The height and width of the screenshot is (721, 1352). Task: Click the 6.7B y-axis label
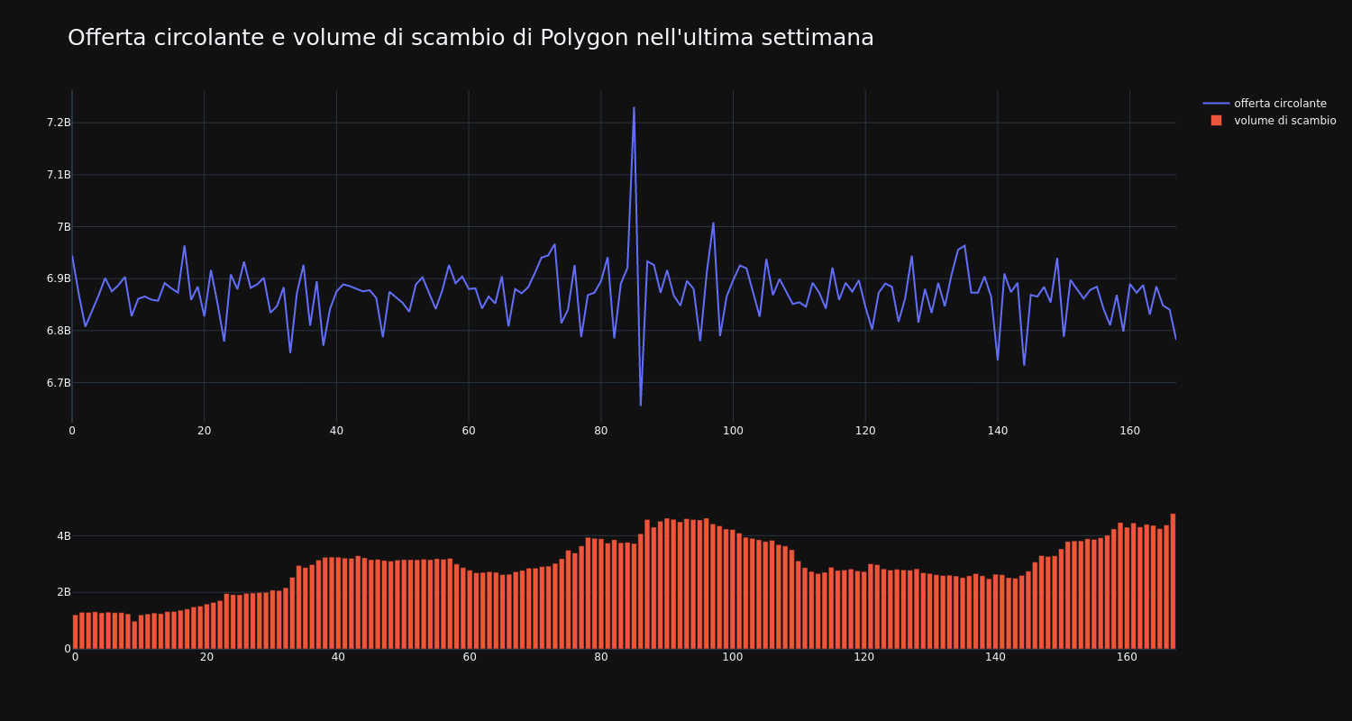(58, 383)
